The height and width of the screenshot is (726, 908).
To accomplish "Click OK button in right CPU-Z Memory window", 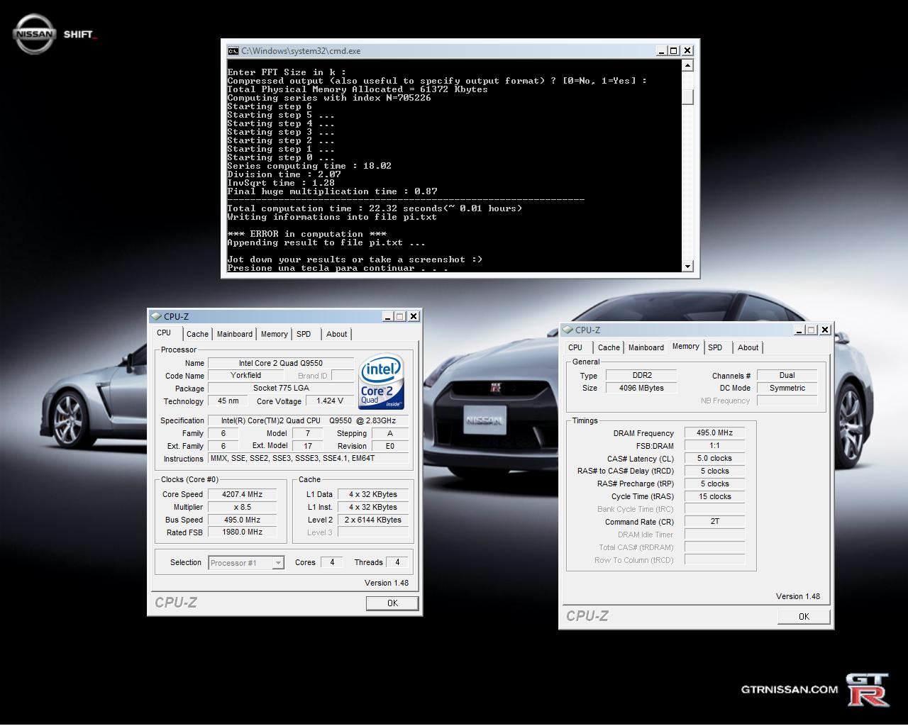I will 804,617.
